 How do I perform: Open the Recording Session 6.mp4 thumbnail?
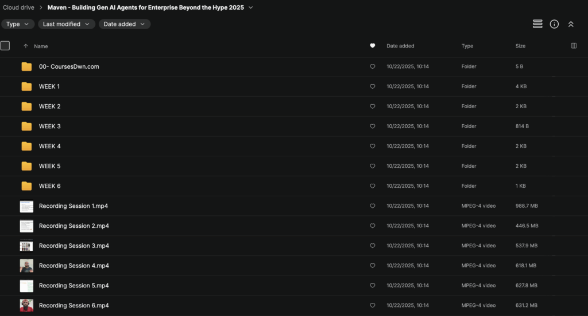(x=26, y=306)
